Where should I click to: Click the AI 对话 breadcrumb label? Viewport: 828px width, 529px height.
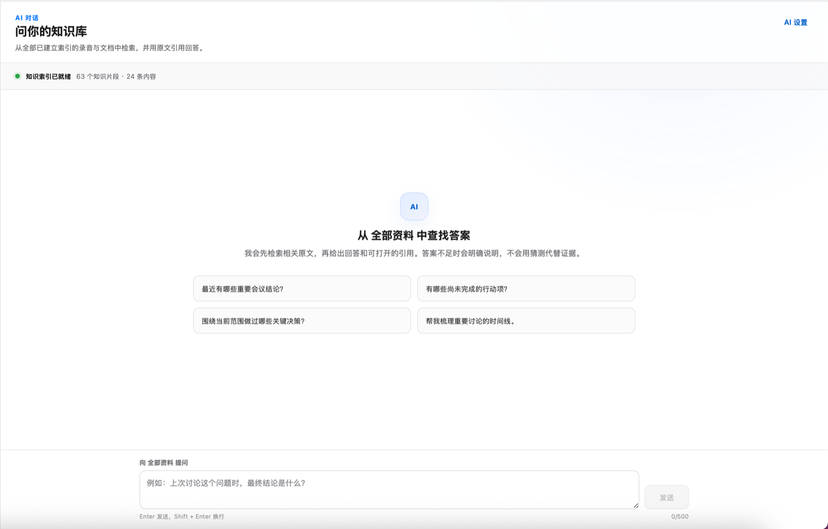[x=27, y=18]
